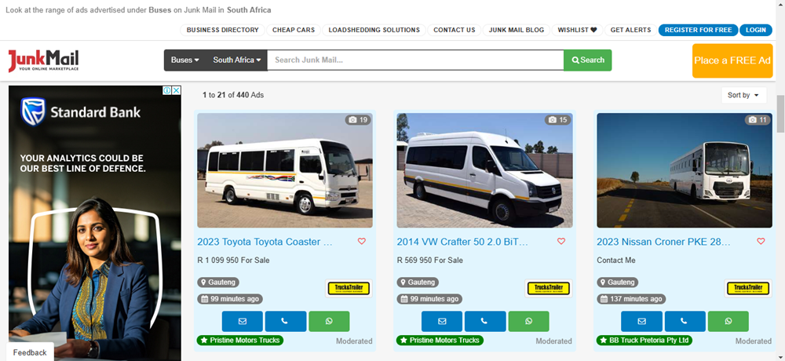The width and height of the screenshot is (785, 361).
Task: Expand the Buses category dropdown
Action: 184,60
